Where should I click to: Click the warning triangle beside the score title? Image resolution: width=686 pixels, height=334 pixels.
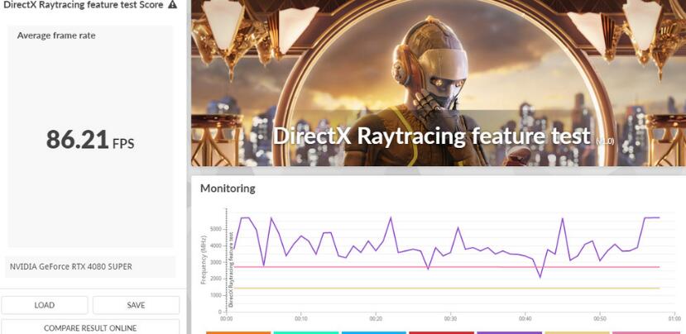point(172,5)
